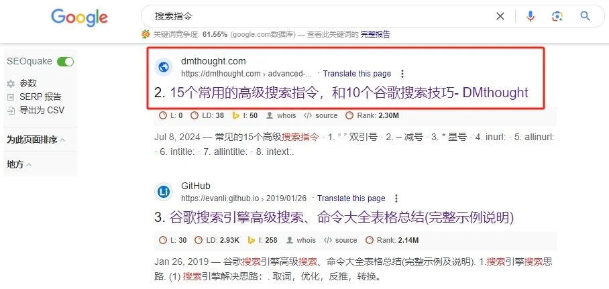Image resolution: width=609 pixels, height=289 pixels.
Task: Click the Rank 2.14M Semrush icon
Action: click(370, 240)
